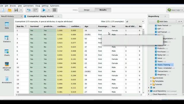Open the Charts view in sidebar

pyautogui.click(x=7, y=53)
